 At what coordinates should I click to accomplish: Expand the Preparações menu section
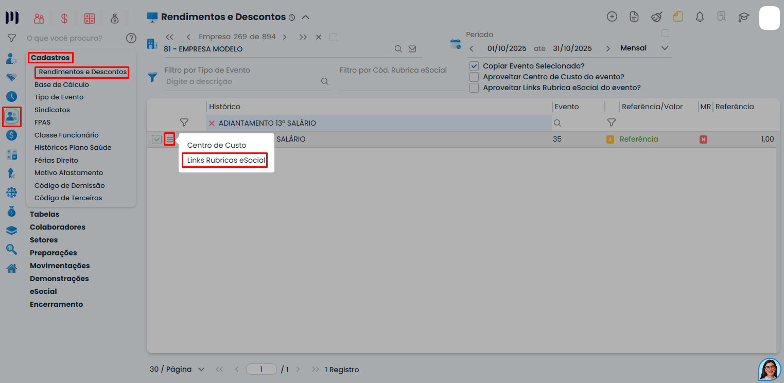(x=54, y=253)
